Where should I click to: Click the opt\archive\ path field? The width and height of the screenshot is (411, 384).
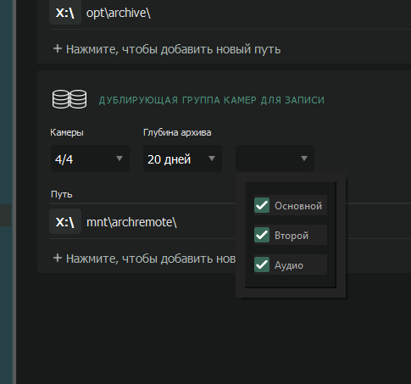coord(118,13)
